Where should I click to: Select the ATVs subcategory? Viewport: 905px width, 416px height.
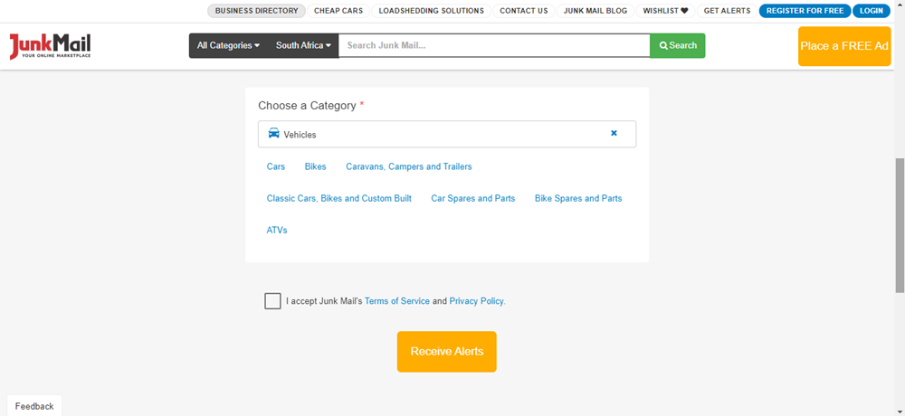click(x=277, y=231)
